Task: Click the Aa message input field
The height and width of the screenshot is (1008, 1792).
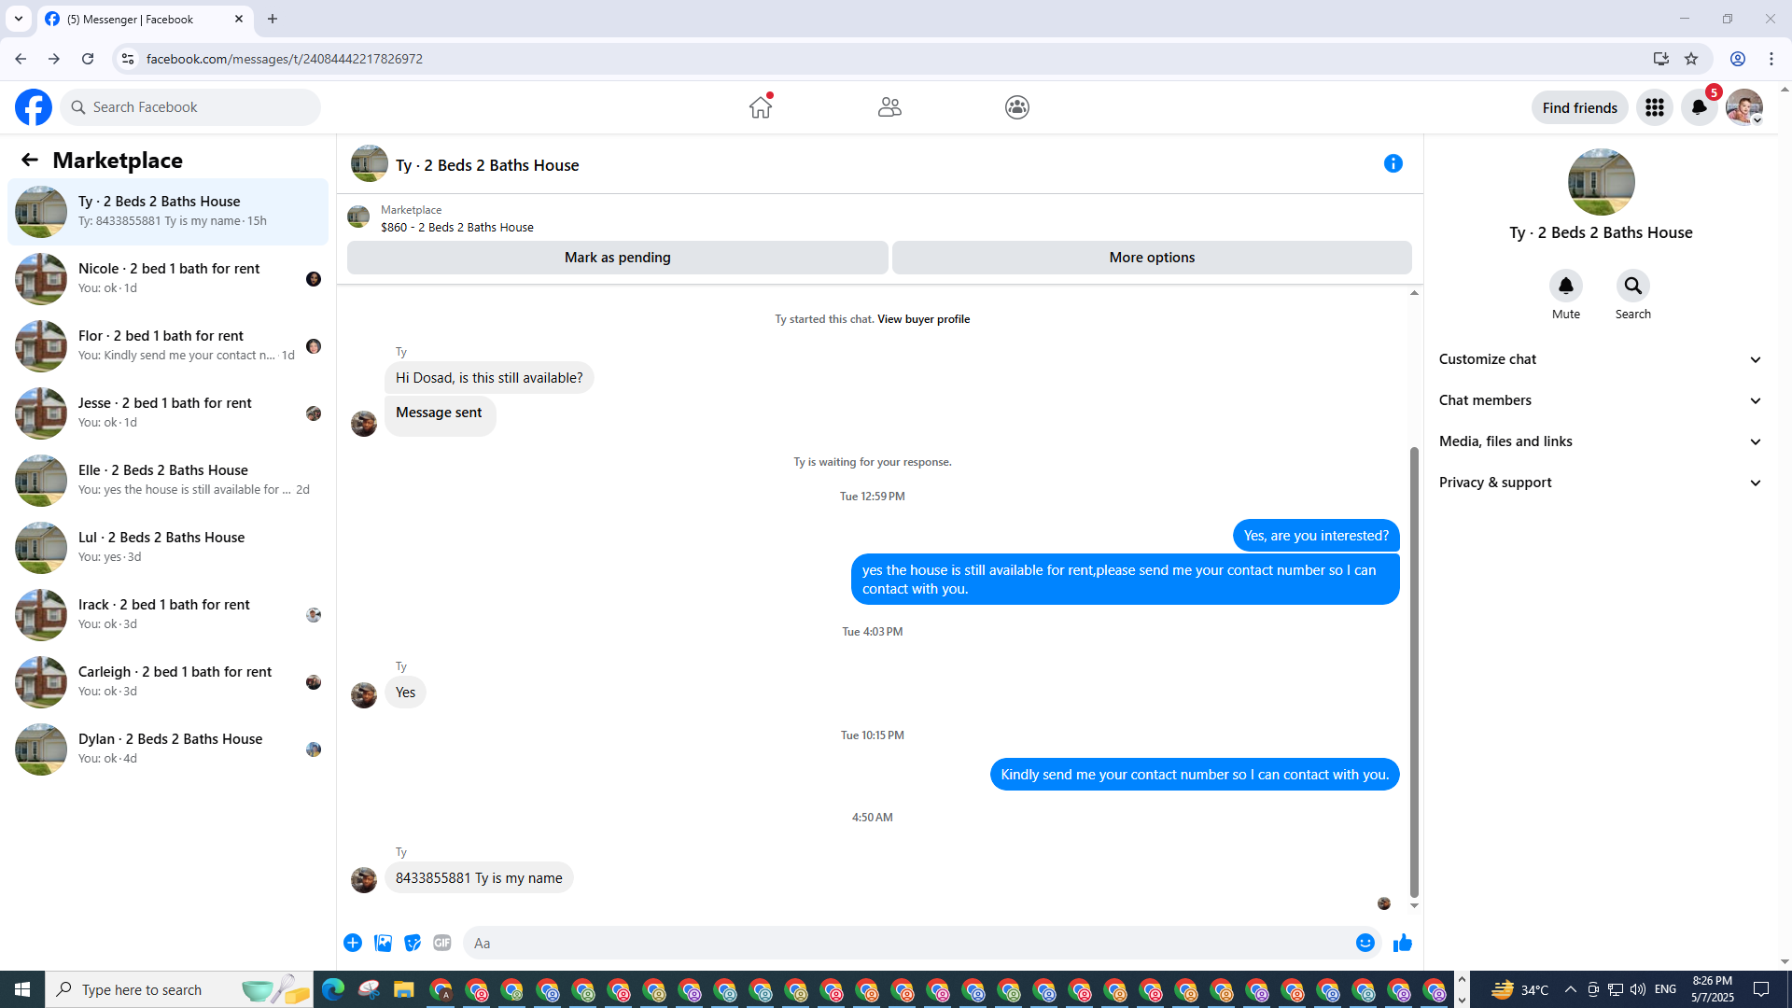Action: click(x=905, y=944)
